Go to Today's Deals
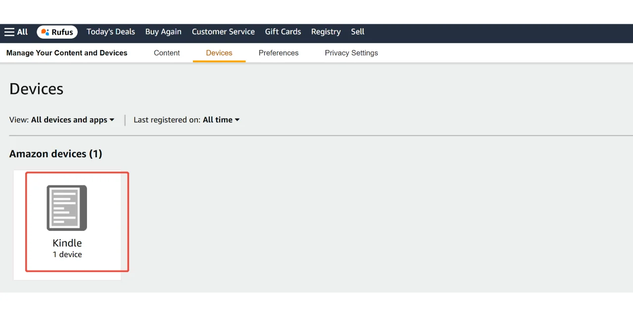 tap(111, 32)
